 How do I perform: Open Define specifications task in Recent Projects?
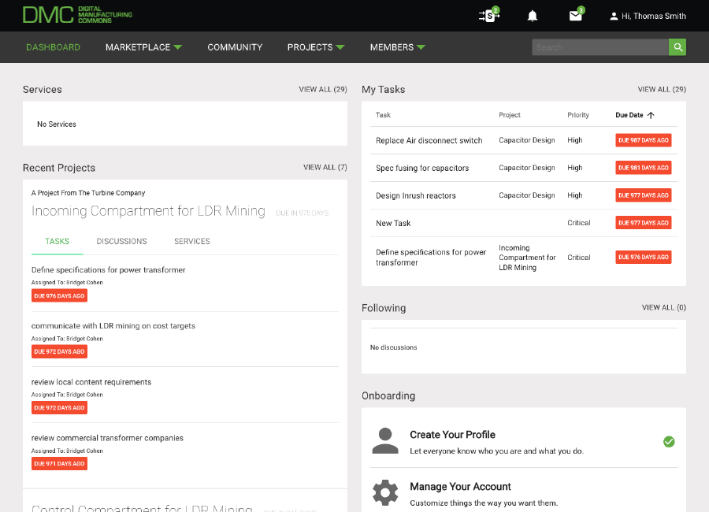pyautogui.click(x=108, y=270)
